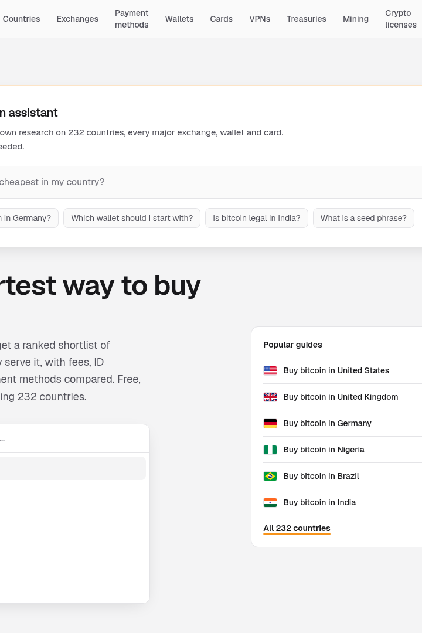Click the India flag icon
This screenshot has width=422, height=633.
click(270, 502)
